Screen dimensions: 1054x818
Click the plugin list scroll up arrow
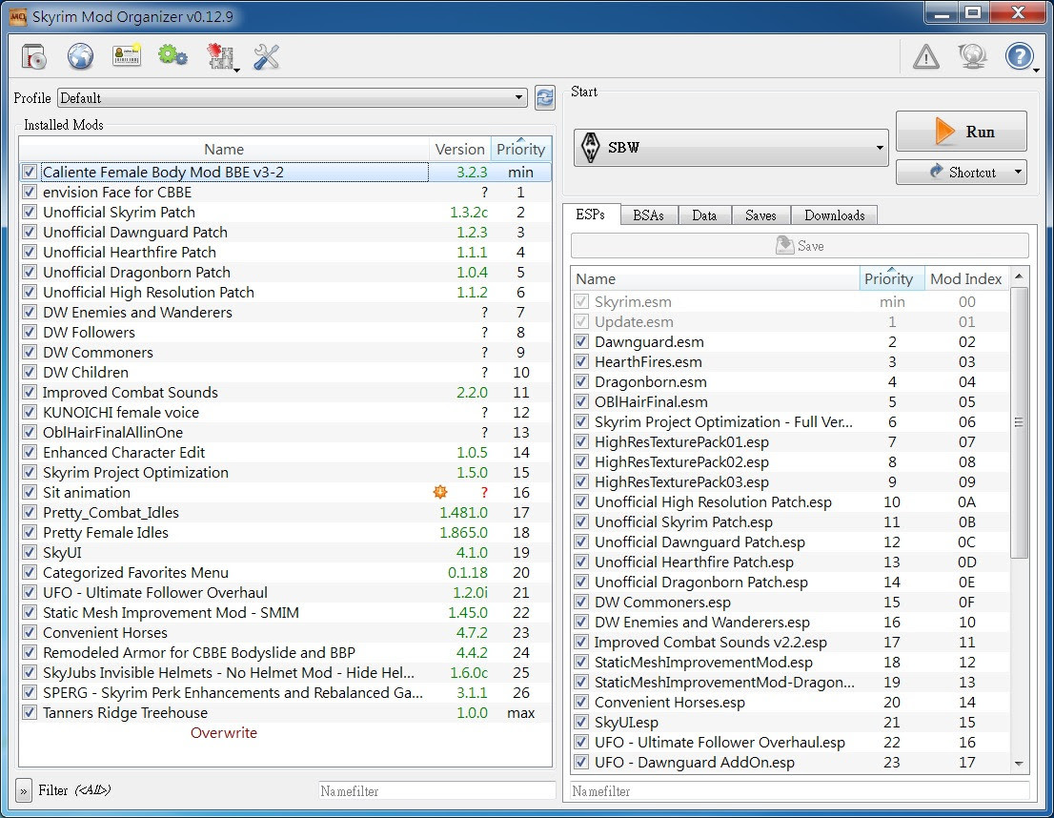1019,276
